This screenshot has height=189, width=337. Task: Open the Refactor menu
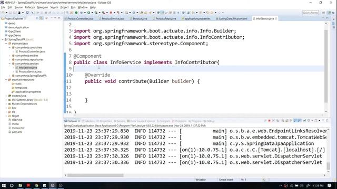30,7
